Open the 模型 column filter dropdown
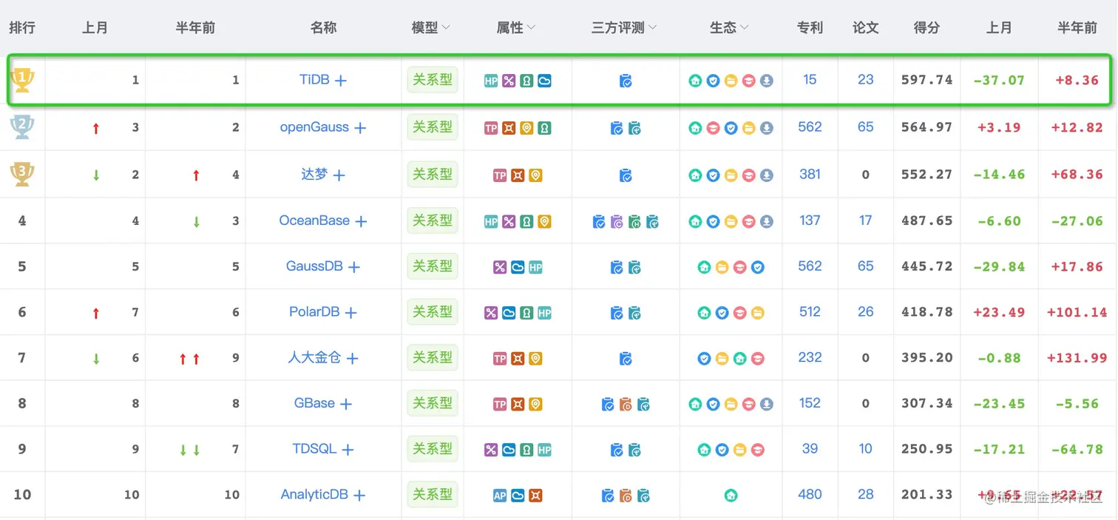1118x520 pixels. pyautogui.click(x=446, y=27)
